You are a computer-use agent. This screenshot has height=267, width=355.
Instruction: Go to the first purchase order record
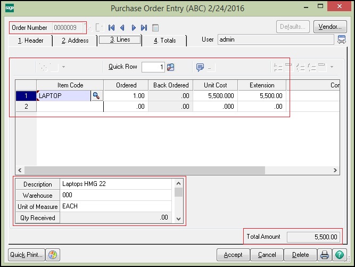coord(112,27)
